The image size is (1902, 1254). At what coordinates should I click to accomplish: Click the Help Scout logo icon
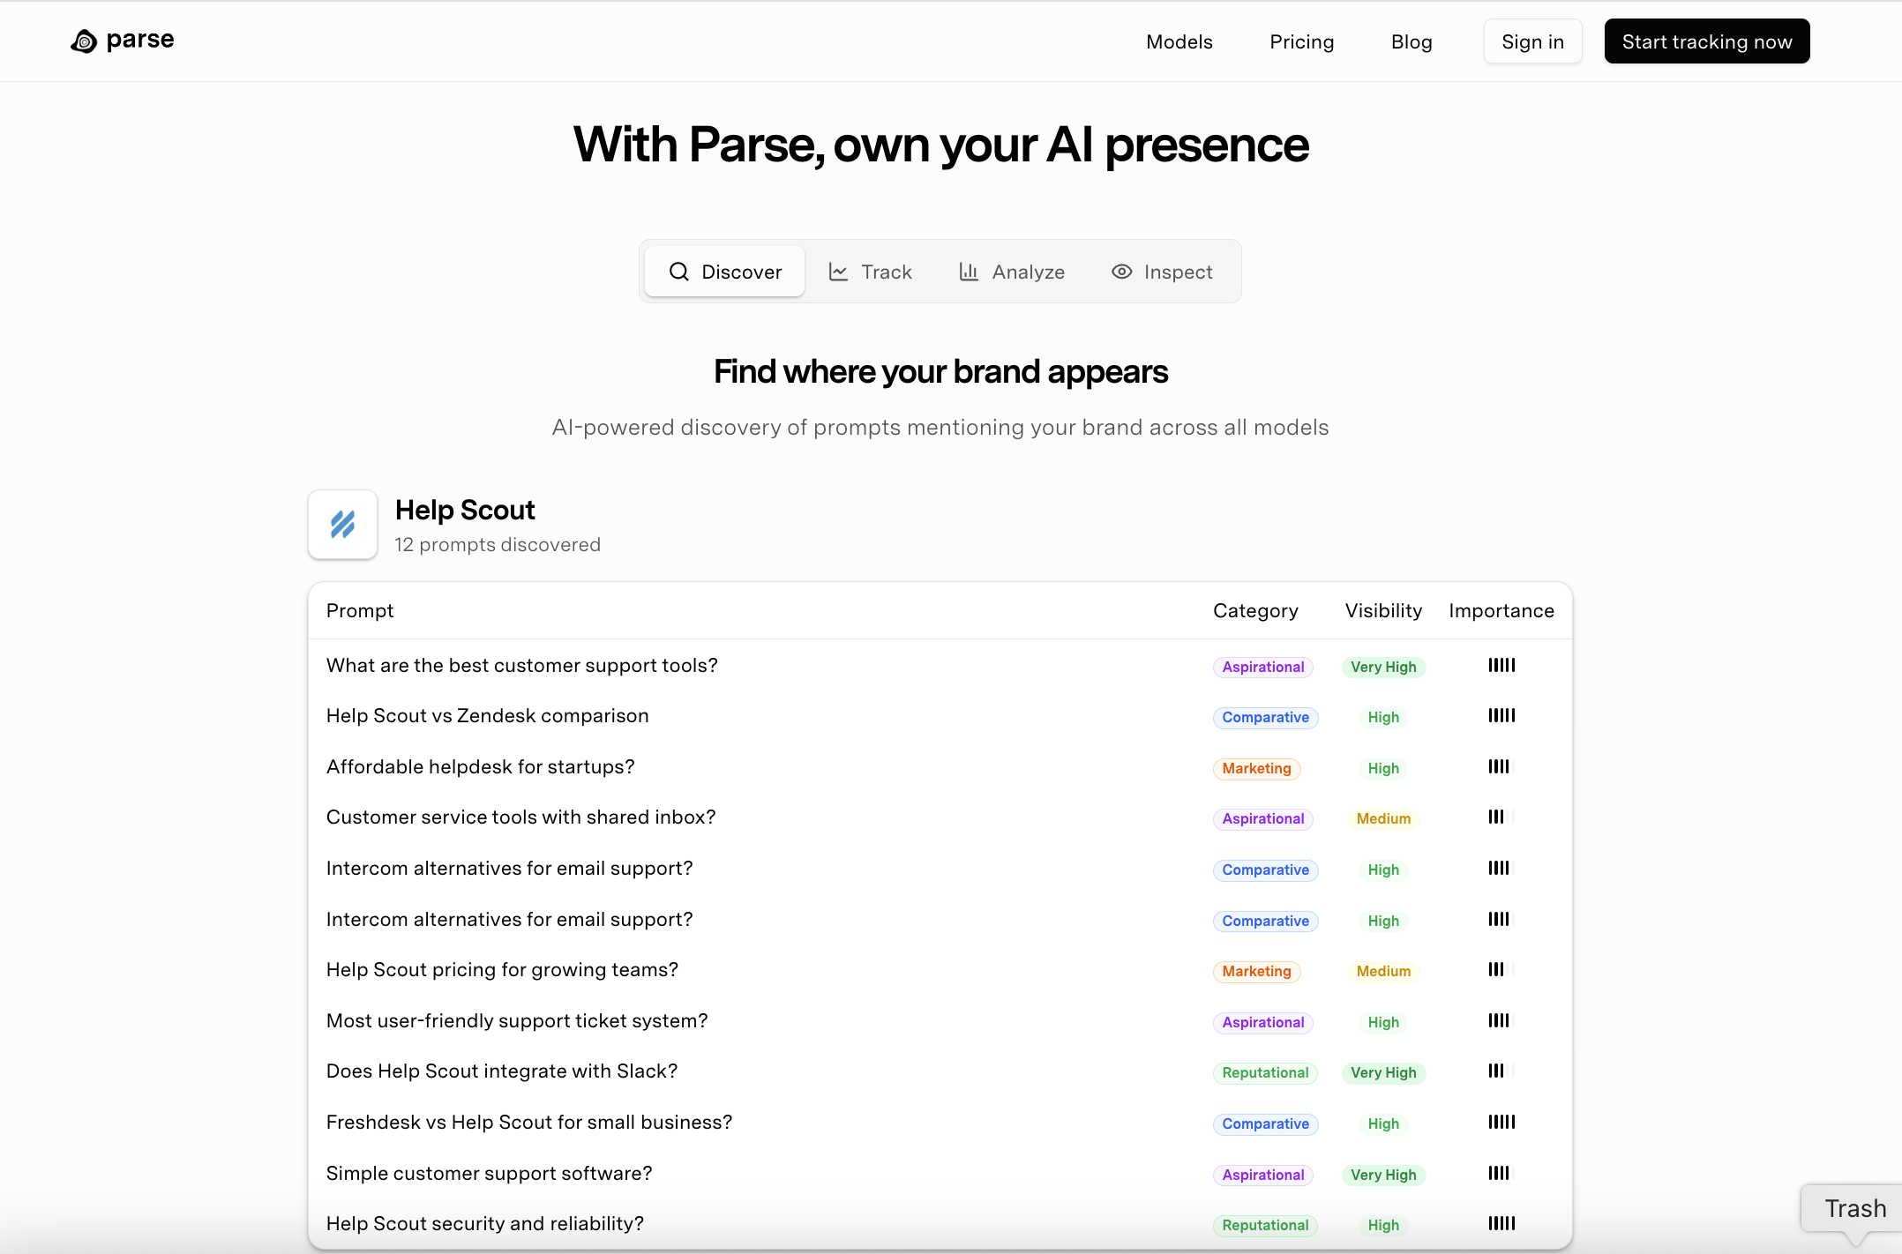(342, 525)
